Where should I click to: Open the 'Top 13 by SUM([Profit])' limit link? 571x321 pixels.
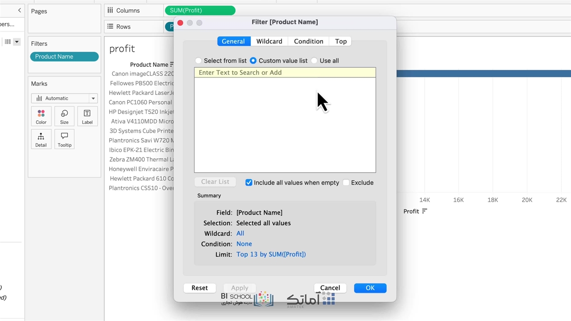tap(271, 254)
